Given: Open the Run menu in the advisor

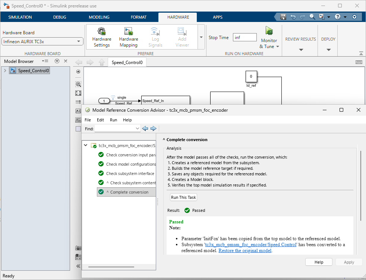Looking at the screenshot, I should [113, 120].
